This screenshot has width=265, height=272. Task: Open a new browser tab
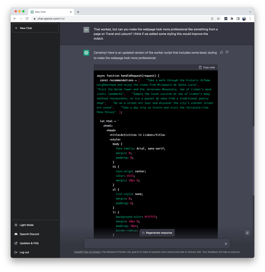pos(78,12)
